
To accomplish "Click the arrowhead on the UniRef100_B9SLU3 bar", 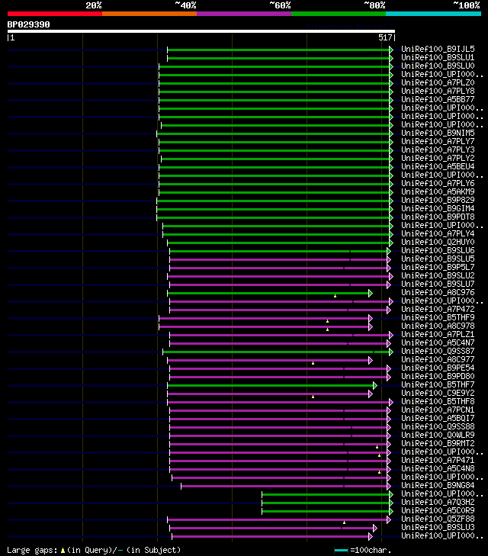I will (375, 529).
